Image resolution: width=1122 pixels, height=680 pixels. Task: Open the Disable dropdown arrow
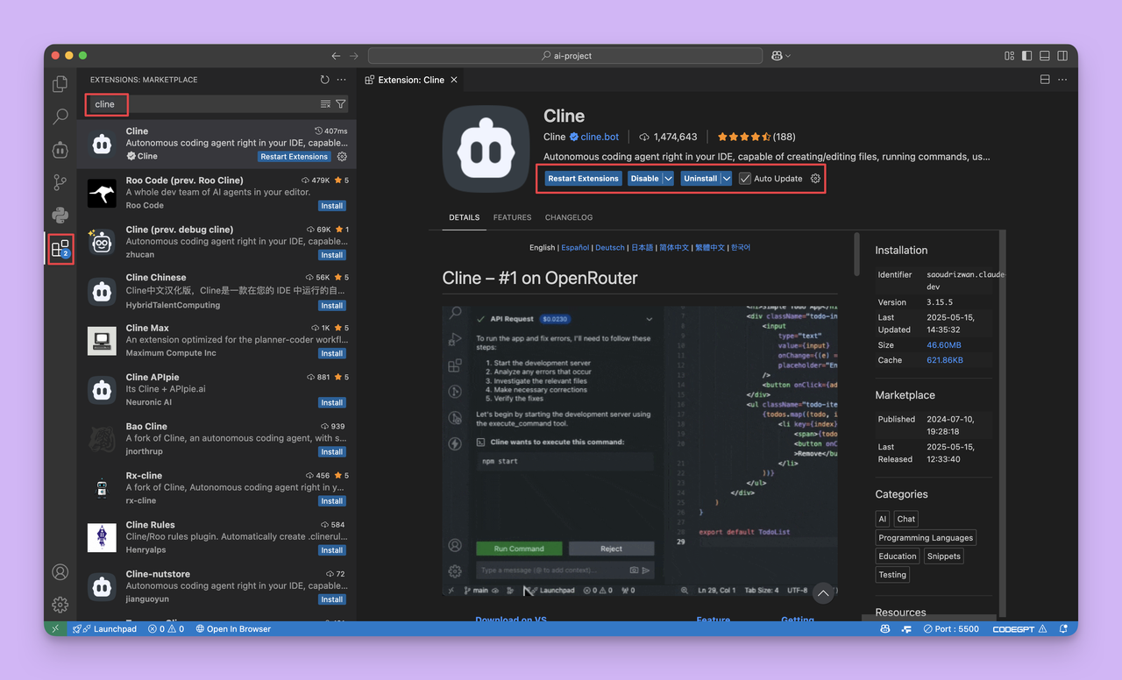[x=668, y=179]
